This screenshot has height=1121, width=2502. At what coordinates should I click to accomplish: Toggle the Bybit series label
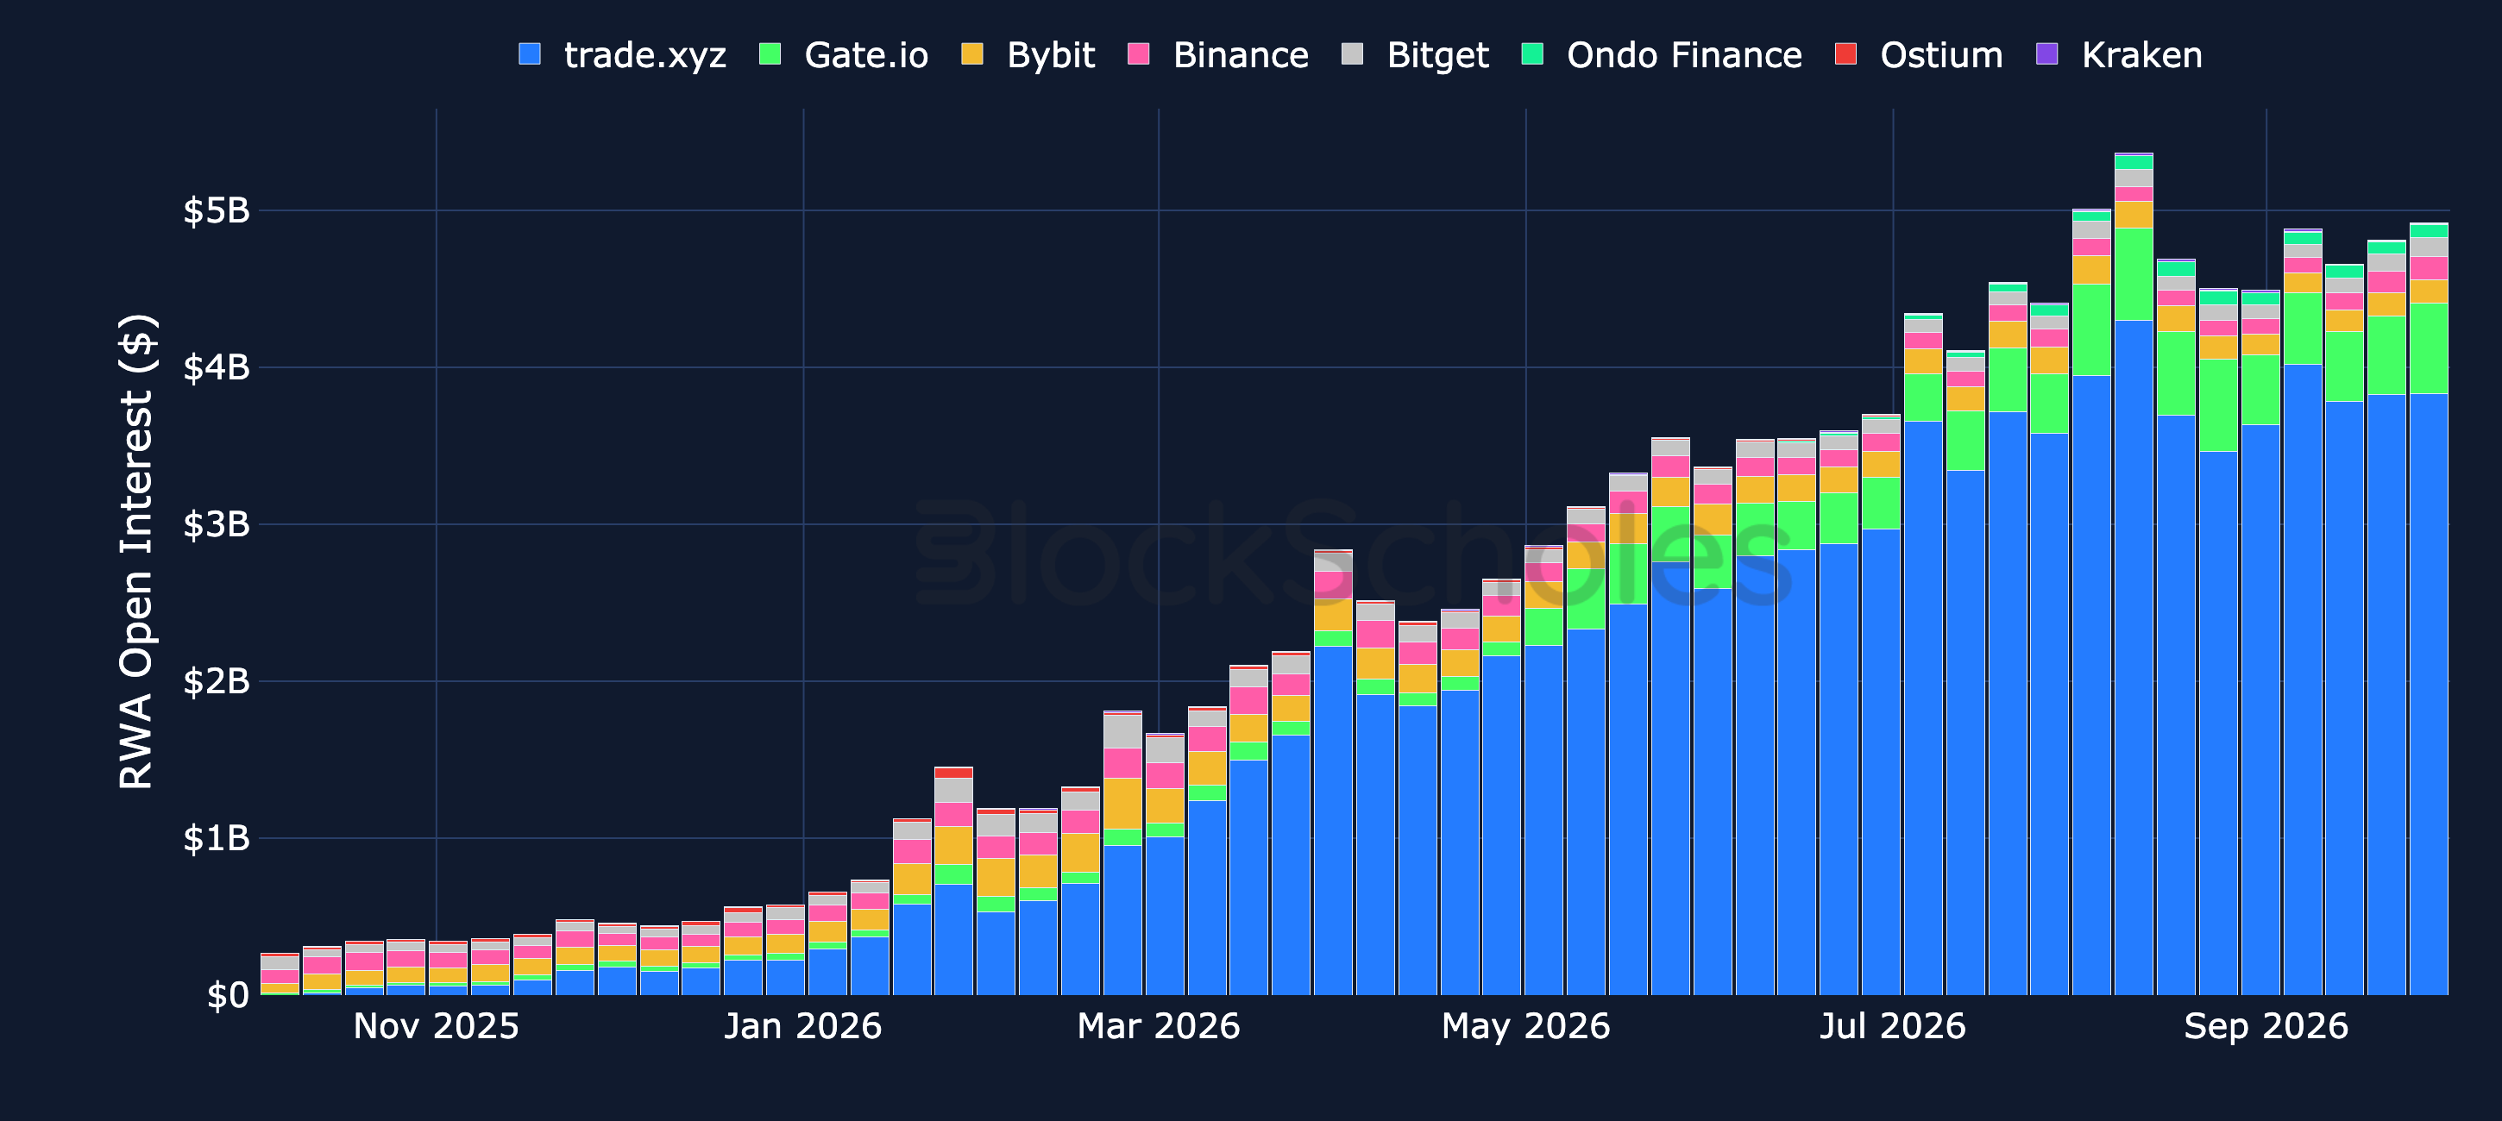[x=1051, y=56]
